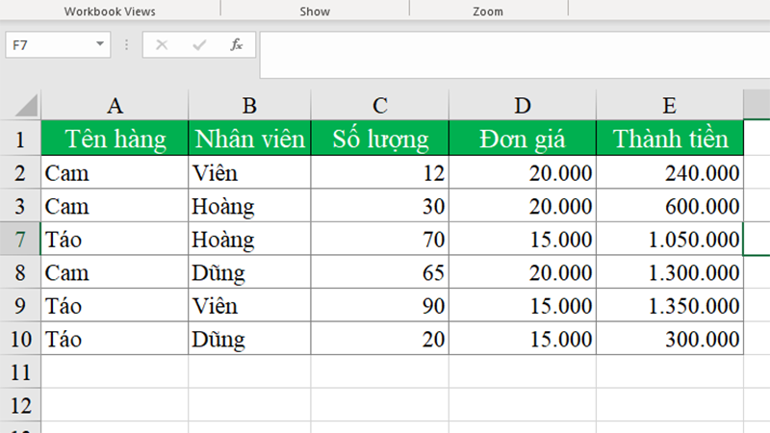
Task: Click cell 'Táo' in row 7
Action: point(115,239)
